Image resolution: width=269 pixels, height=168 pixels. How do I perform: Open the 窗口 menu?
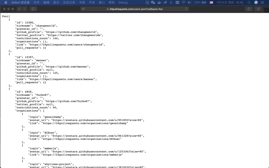pos(102,2)
